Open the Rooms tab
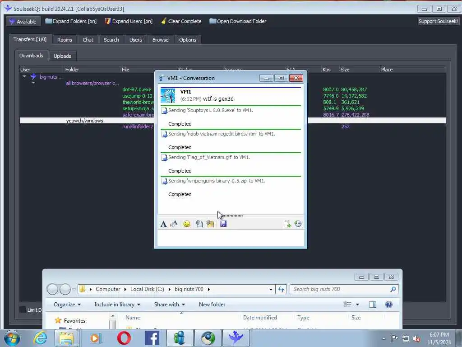The width and height of the screenshot is (462, 347). (65, 40)
